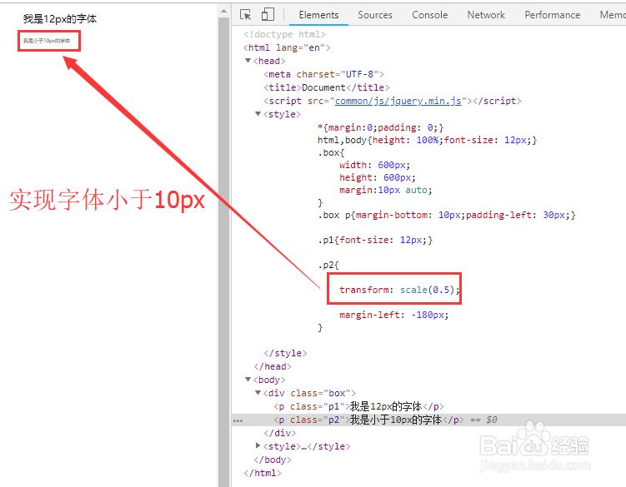Image resolution: width=626 pixels, height=487 pixels.
Task: Click the page's vertical scrollbar up arrow
Action: [x=224, y=11]
